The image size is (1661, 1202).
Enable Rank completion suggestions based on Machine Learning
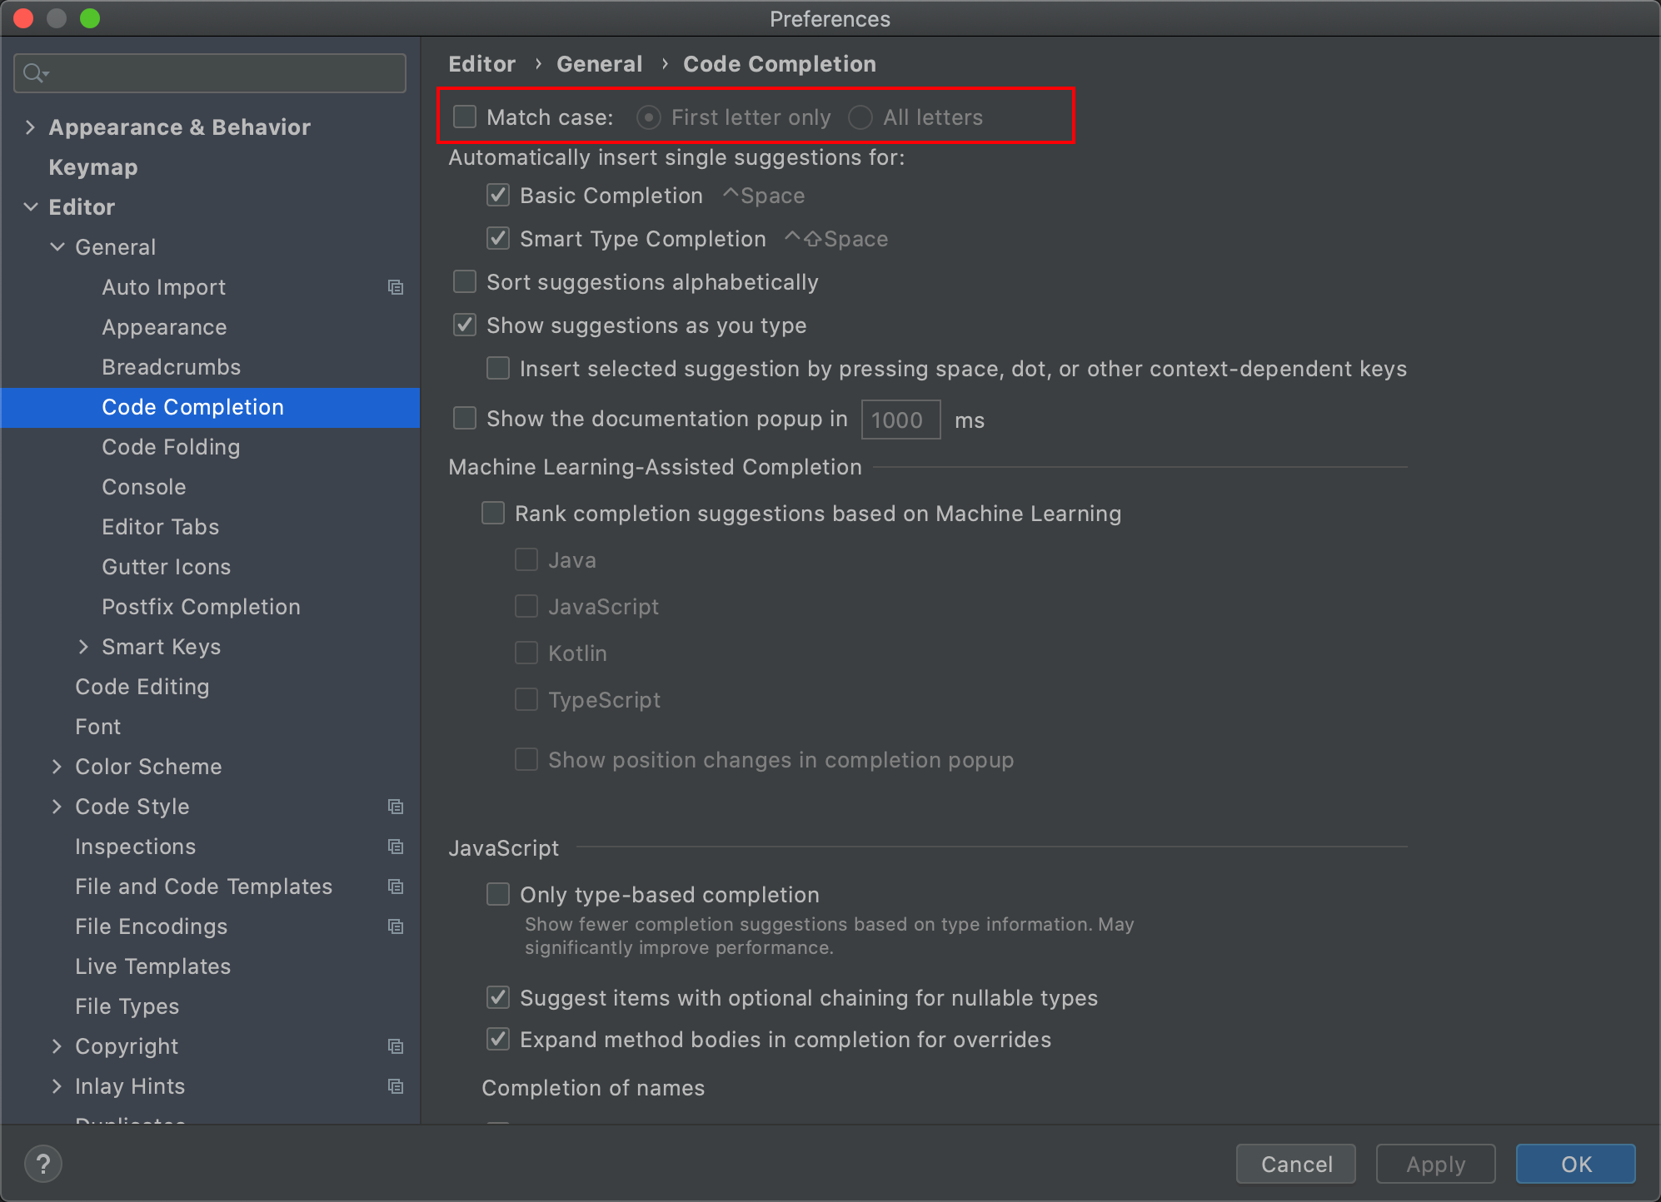coord(493,514)
